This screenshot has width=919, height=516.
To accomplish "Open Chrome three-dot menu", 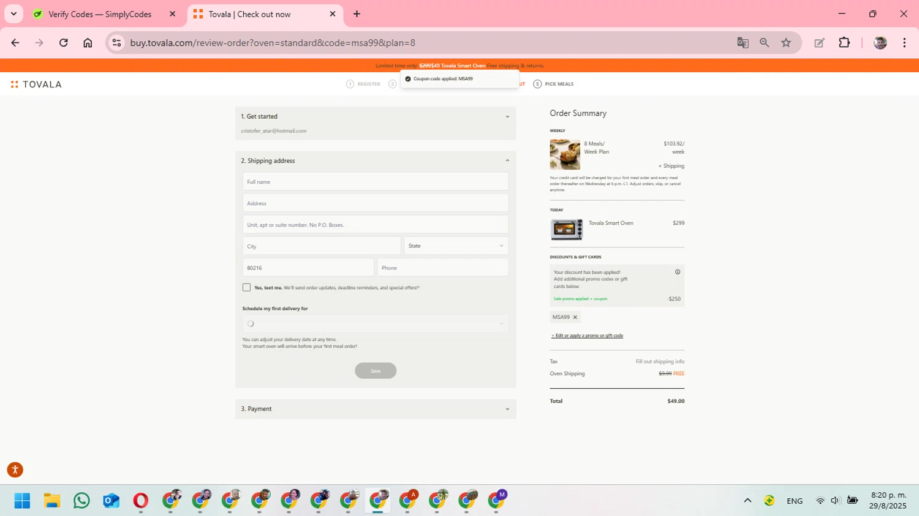I will pos(904,43).
